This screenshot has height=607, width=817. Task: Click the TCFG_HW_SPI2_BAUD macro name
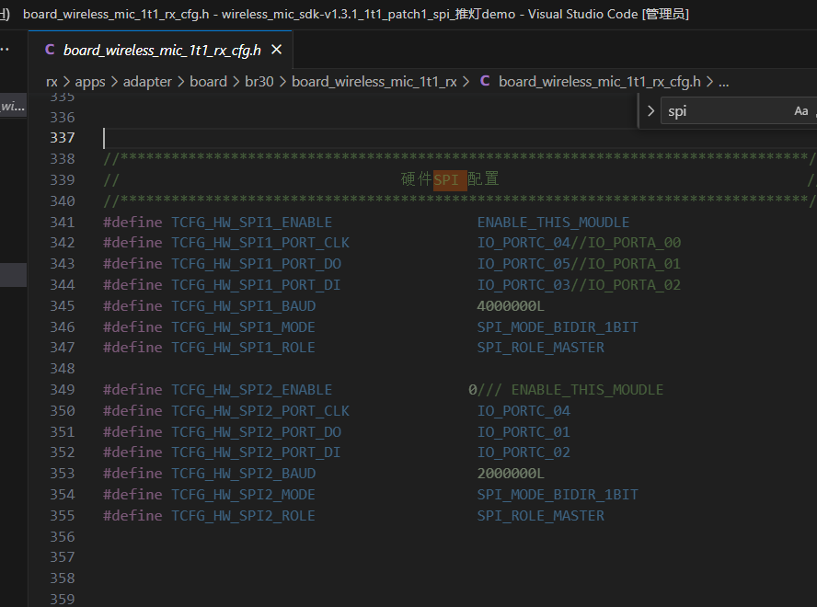click(243, 474)
